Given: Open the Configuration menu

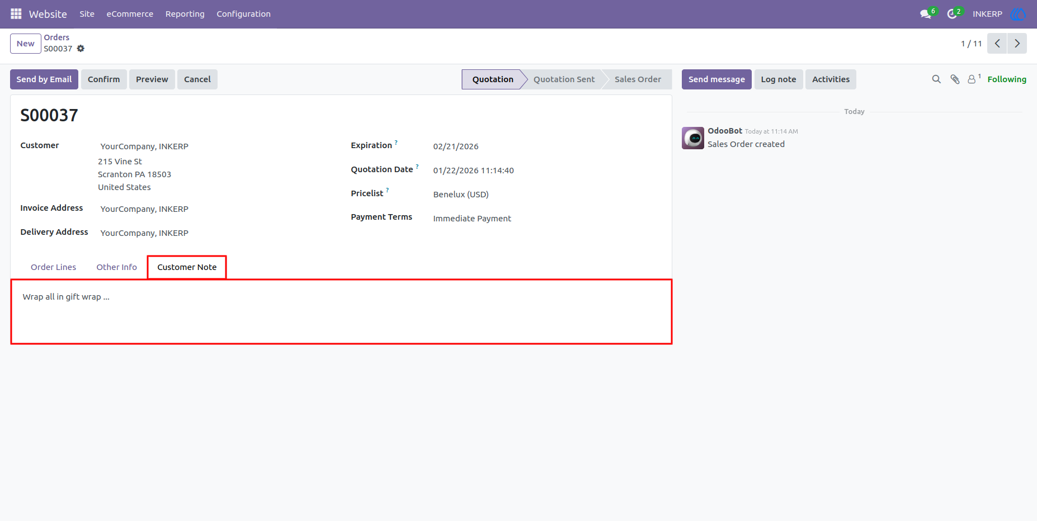Looking at the screenshot, I should pos(243,14).
